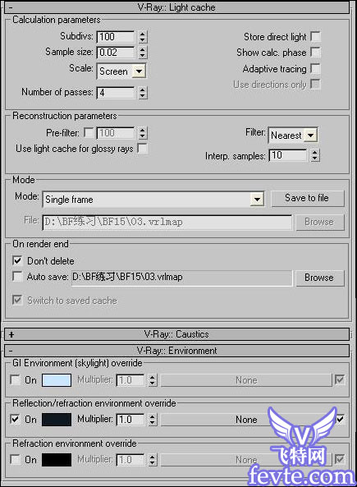Expand the V-Ray Caustics rollout

coord(176,334)
